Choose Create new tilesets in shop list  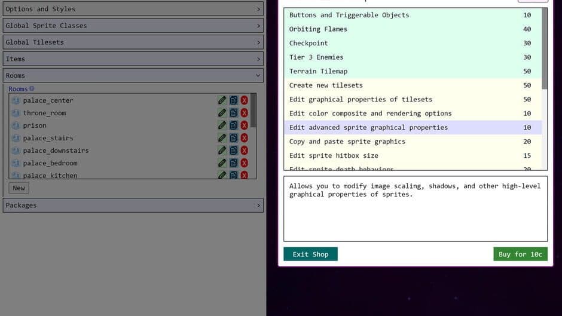coord(413,85)
